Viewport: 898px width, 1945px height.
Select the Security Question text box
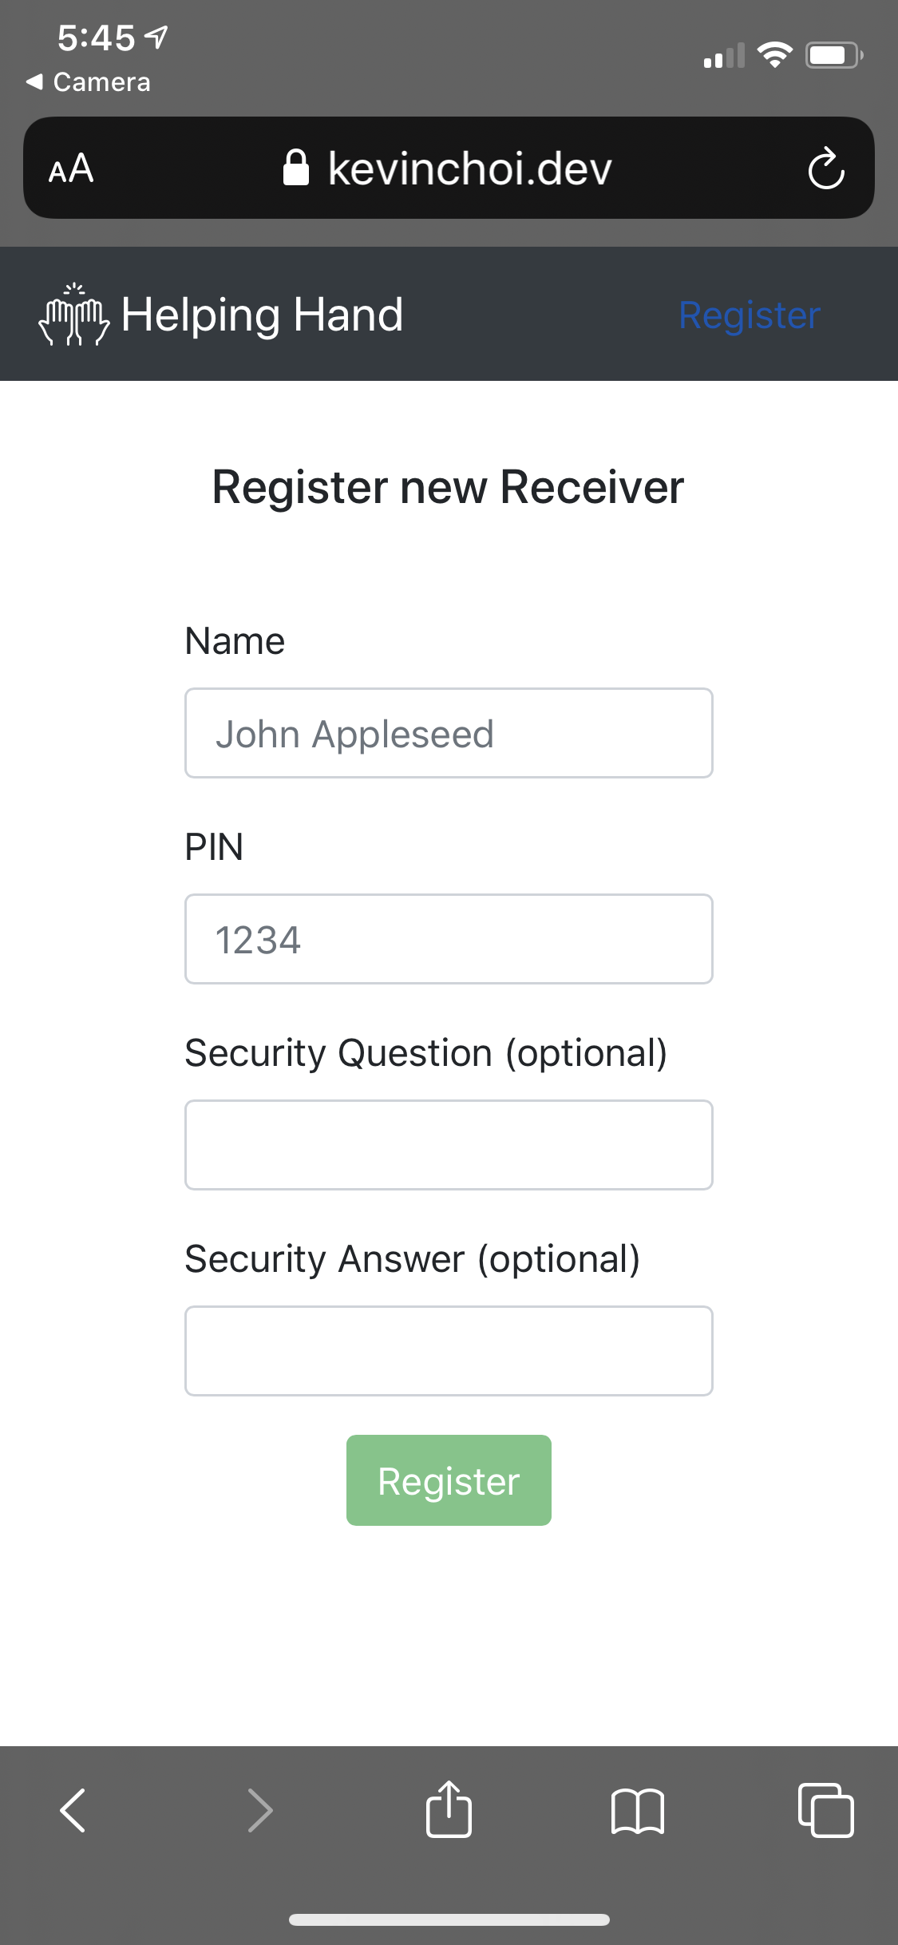pos(449,1145)
